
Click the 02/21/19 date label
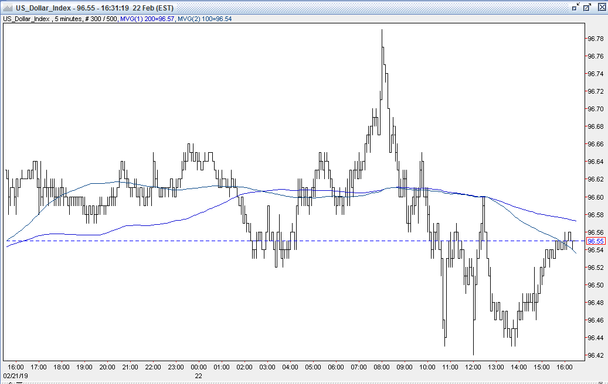coord(15,376)
